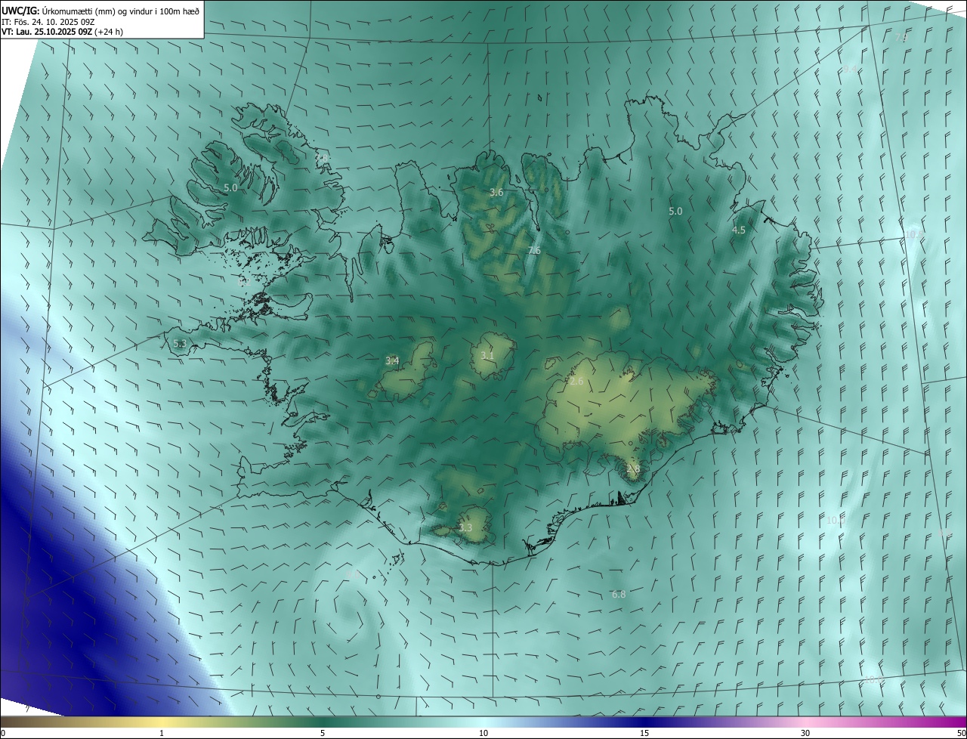Click the 2.6 value on Vatnajökull

(576, 382)
